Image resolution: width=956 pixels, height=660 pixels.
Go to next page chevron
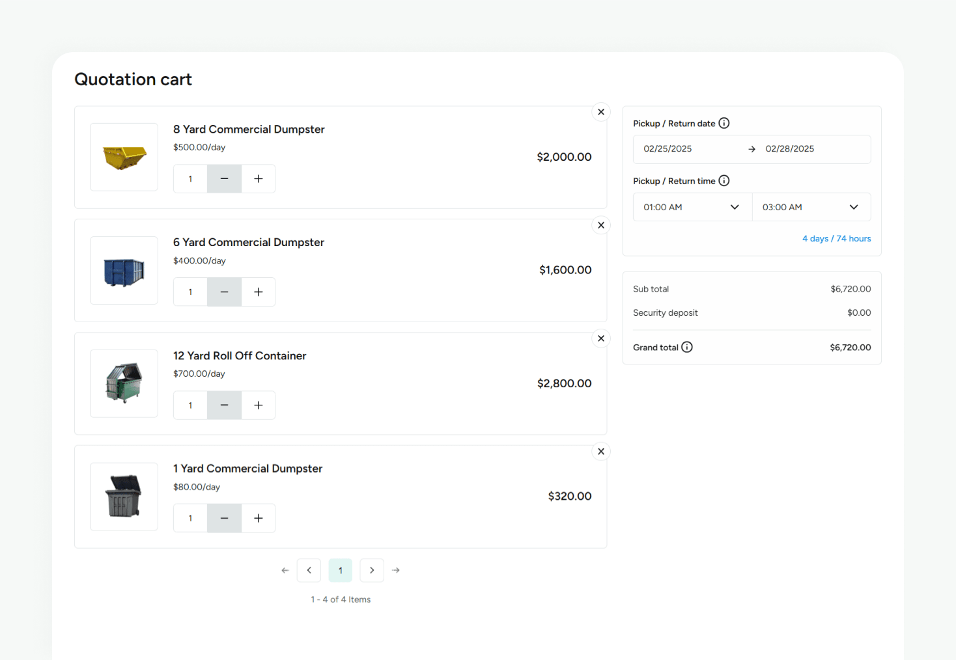(372, 570)
